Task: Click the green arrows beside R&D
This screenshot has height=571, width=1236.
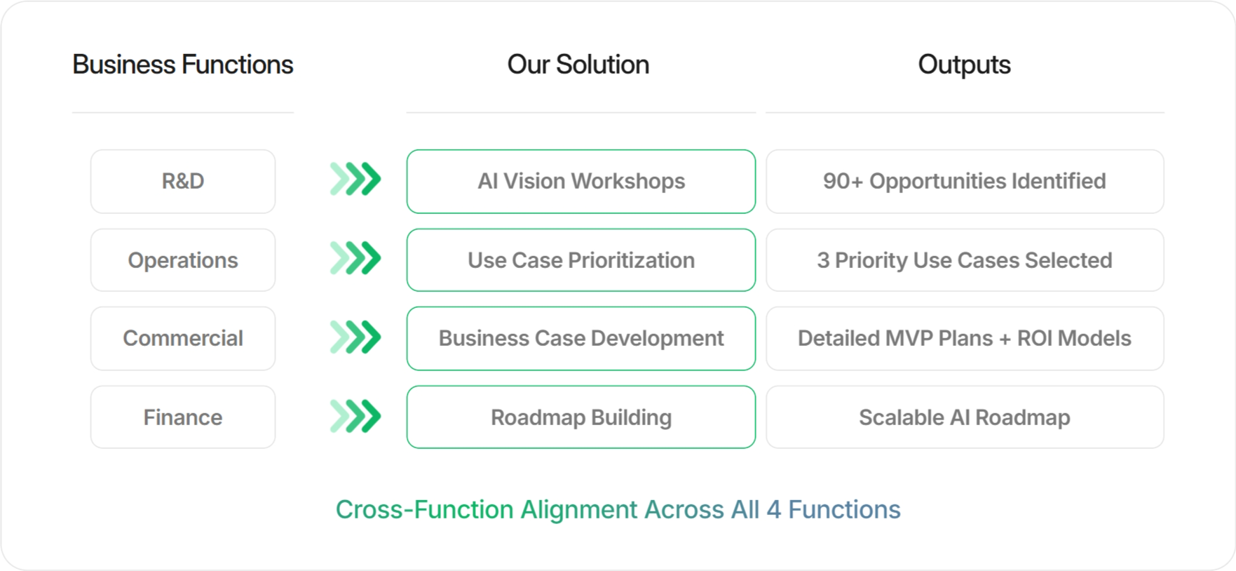Action: pyautogui.click(x=355, y=180)
